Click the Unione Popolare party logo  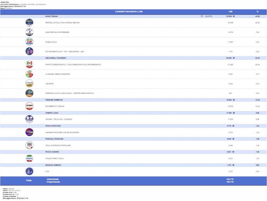pyautogui.click(x=29, y=132)
